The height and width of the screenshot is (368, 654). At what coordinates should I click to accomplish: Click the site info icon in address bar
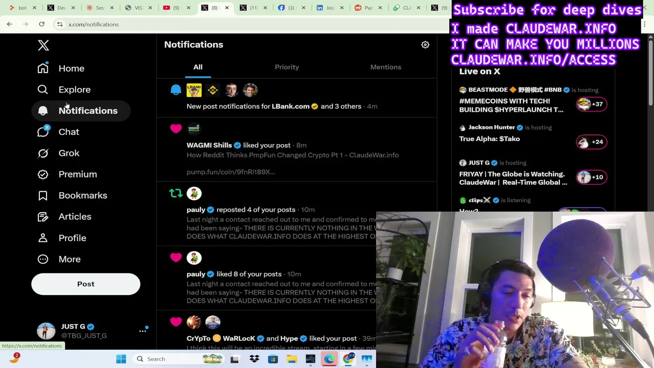pos(60,24)
